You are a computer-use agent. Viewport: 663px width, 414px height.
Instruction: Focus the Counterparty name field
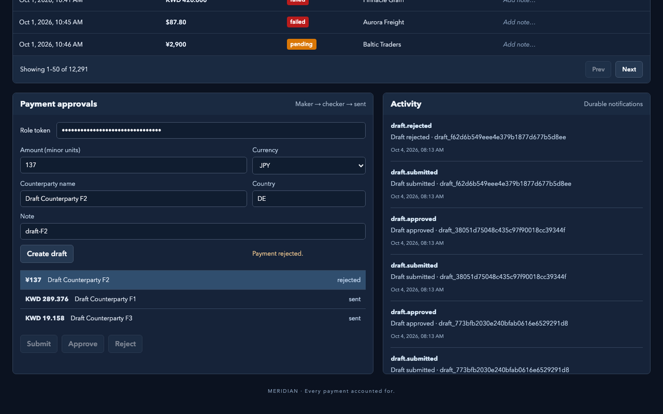pos(134,199)
